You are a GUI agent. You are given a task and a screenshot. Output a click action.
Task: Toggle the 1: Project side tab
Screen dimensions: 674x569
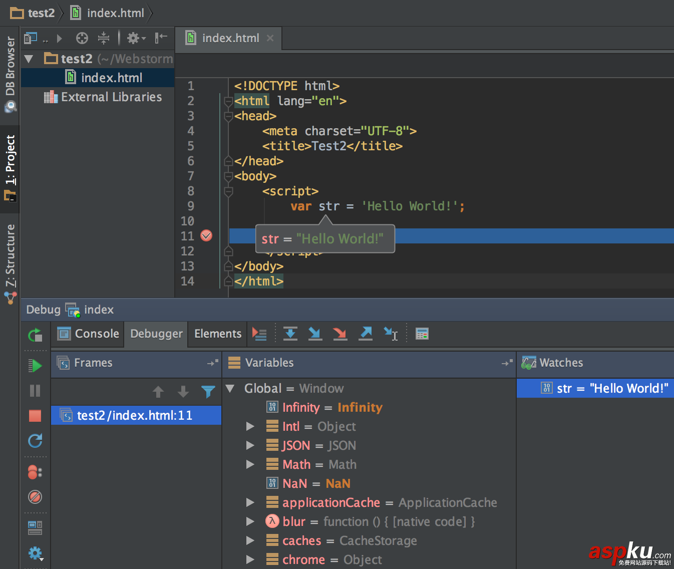click(10, 168)
